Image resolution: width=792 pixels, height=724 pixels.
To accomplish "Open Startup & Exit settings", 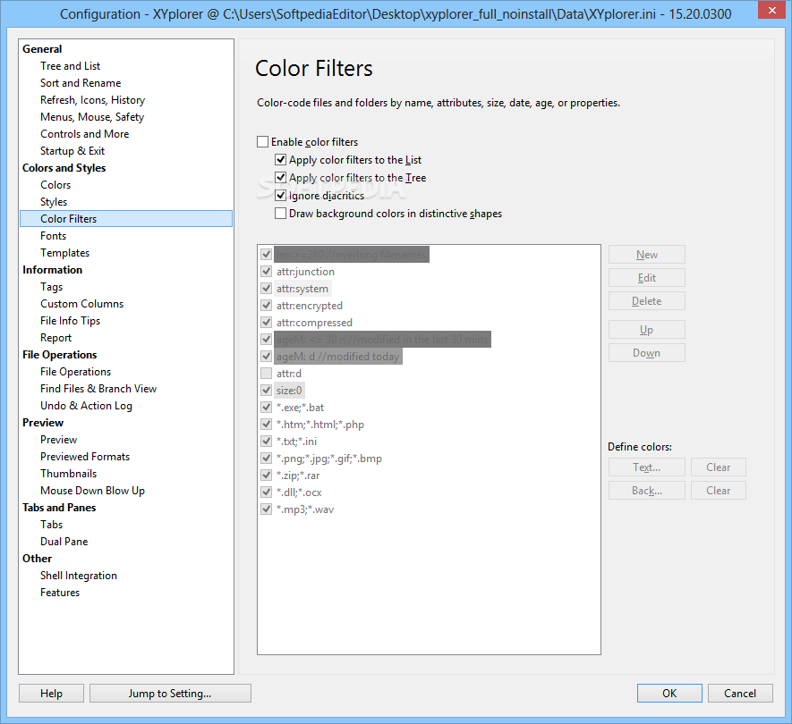I will pyautogui.click(x=72, y=151).
